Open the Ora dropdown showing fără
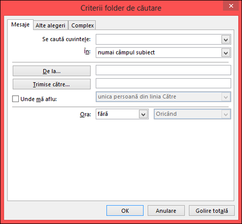This screenshot has width=242, height=224. (x=122, y=114)
